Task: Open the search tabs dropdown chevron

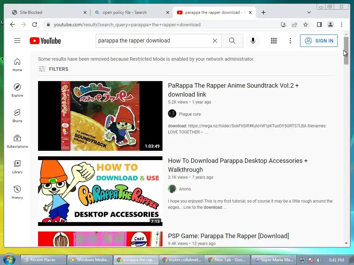Action: [x=309, y=12]
